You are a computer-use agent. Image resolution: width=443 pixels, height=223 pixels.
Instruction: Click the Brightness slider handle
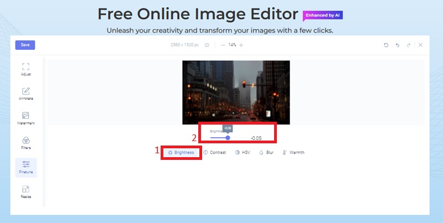[228, 138]
